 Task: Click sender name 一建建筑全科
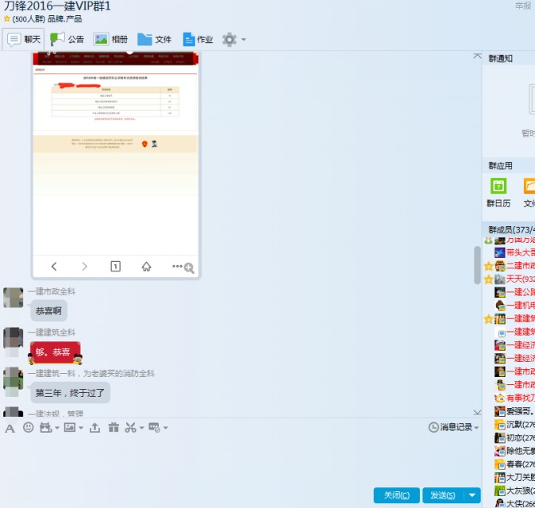tap(52, 333)
